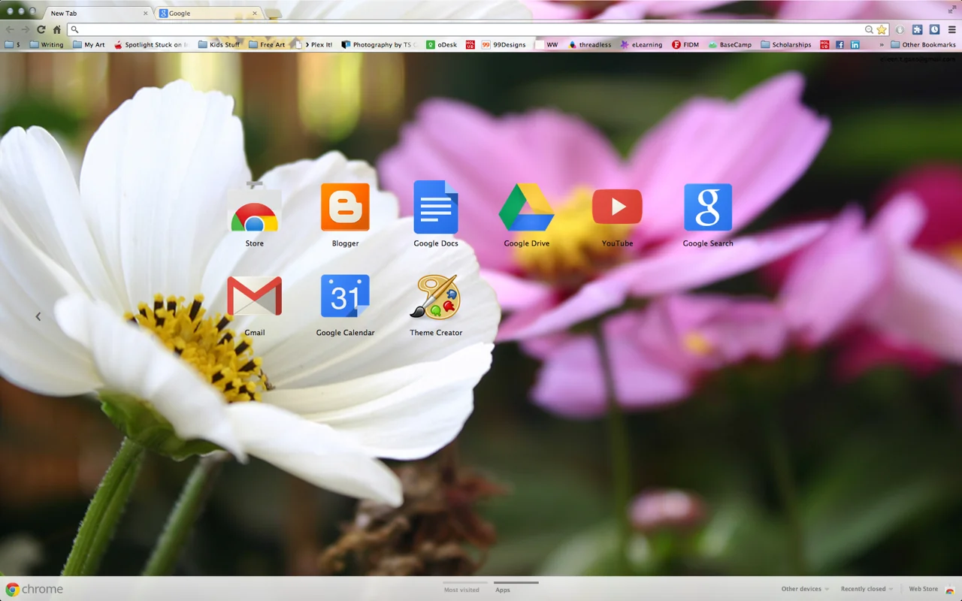This screenshot has width=962, height=601.
Task: Click the zoom magnifier in address bar
Action: [869, 29]
